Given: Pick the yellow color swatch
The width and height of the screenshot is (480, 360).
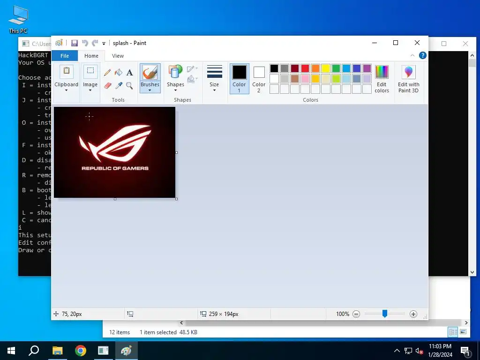Looking at the screenshot, I should pos(326,68).
